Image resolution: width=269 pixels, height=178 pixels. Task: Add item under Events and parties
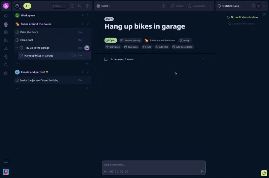[17, 88]
